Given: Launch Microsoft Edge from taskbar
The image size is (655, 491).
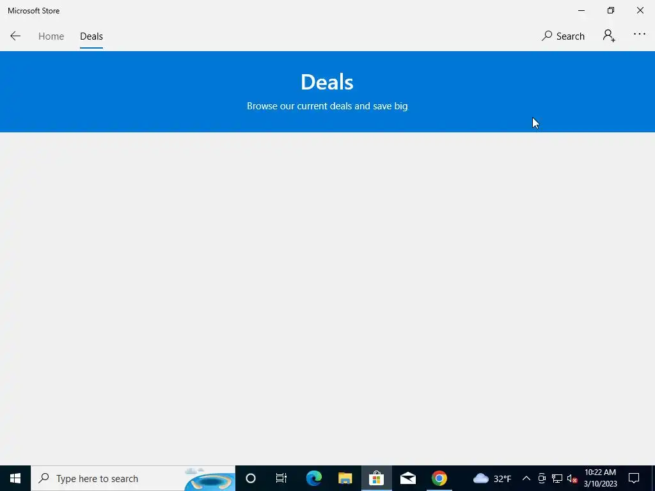Looking at the screenshot, I should (313, 478).
